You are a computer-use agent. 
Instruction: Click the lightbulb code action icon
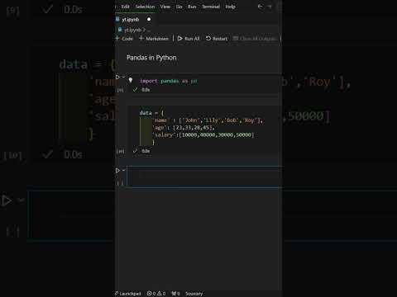[131, 80]
